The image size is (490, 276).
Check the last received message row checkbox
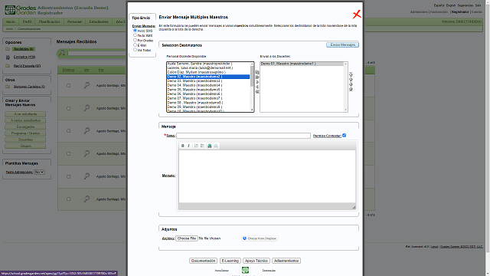pyautogui.click(x=68, y=199)
